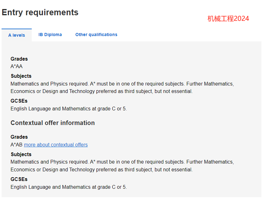Click the Subjects label below A*AA
The image size is (263, 199).
click(21, 76)
